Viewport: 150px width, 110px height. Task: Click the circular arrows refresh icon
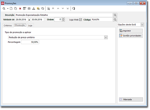pyautogui.click(x=43, y=8)
